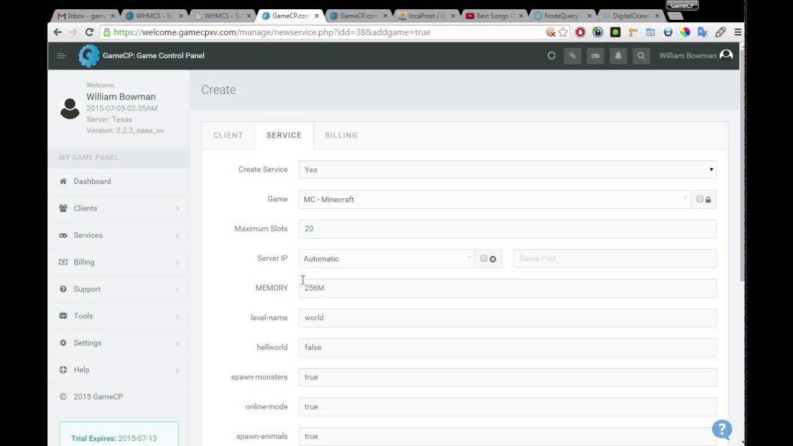
Task: Toggle the hamburger sidebar menu
Action: pos(61,56)
